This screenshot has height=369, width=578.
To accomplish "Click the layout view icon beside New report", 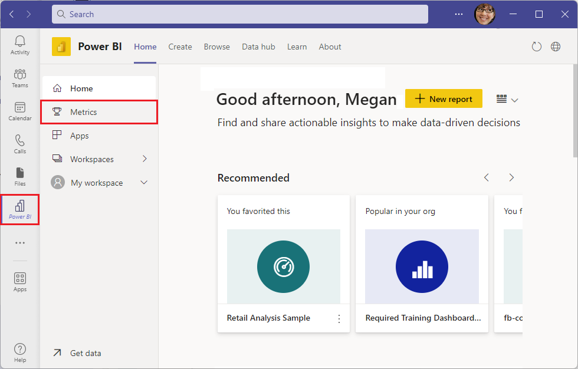I will 500,99.
